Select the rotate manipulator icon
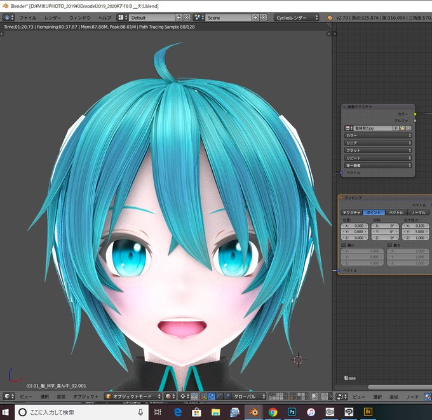The height and width of the screenshot is (420, 432). tap(219, 396)
